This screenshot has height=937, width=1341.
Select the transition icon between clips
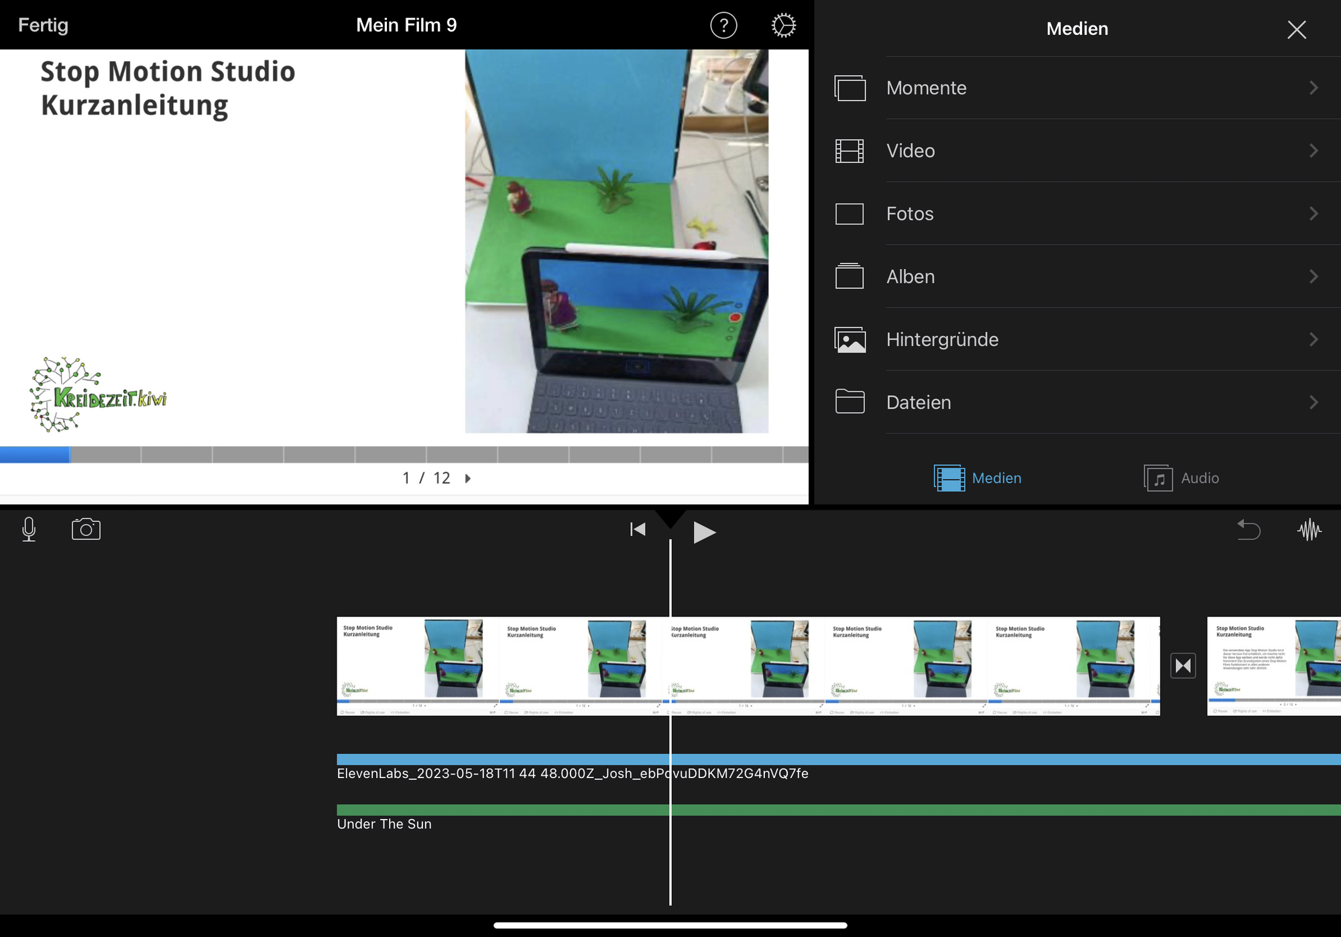[1183, 666]
